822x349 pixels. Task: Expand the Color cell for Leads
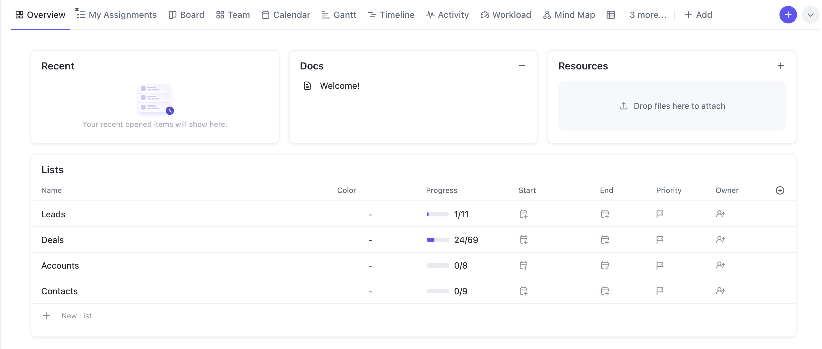click(370, 214)
